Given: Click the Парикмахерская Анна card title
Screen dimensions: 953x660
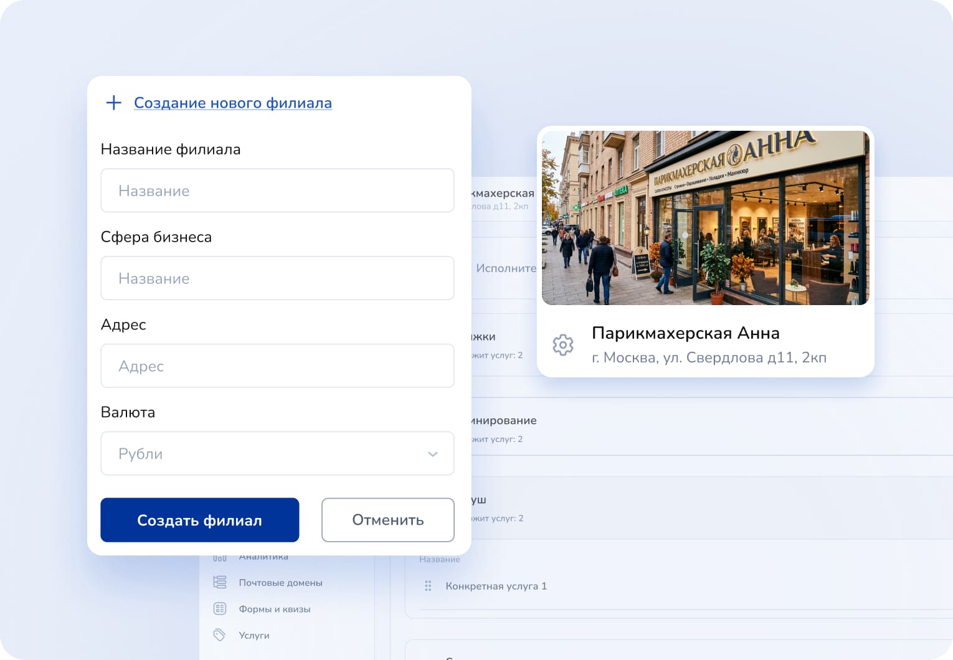Looking at the screenshot, I should (685, 333).
